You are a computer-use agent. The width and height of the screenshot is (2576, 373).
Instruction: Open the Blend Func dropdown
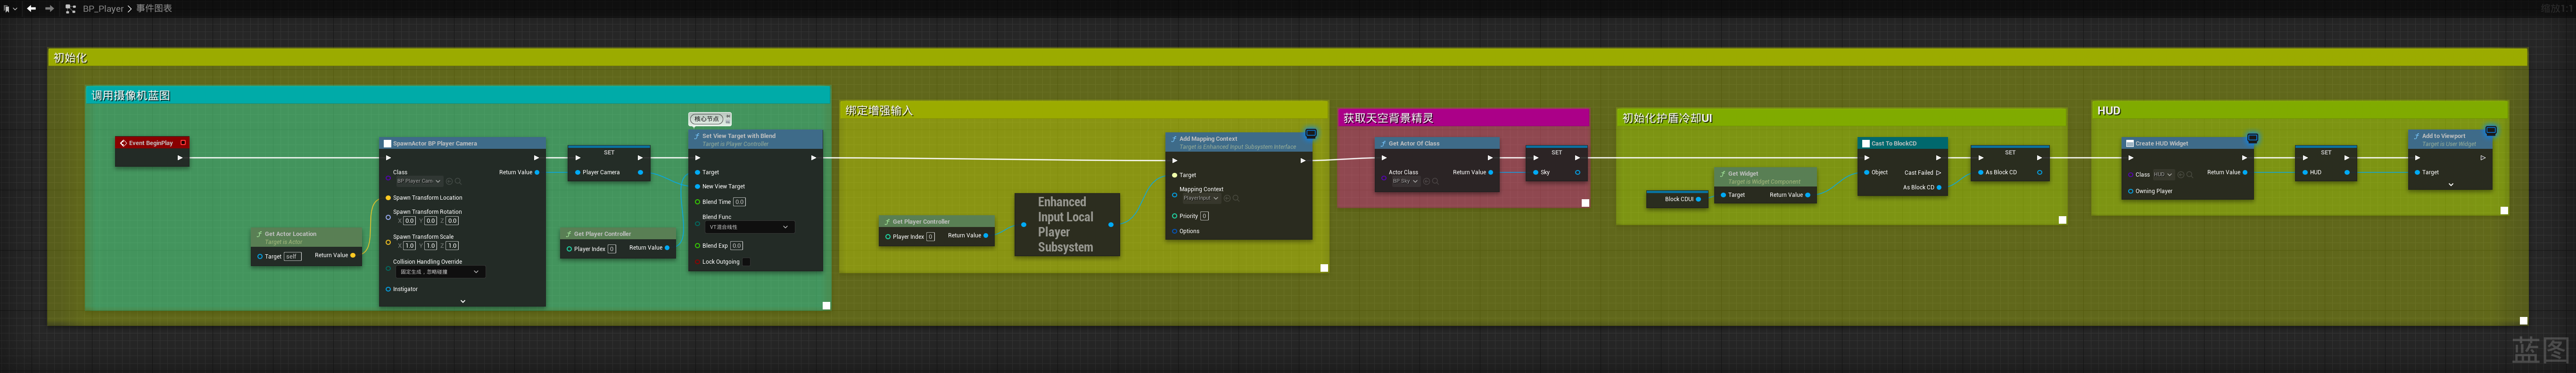[x=750, y=227]
